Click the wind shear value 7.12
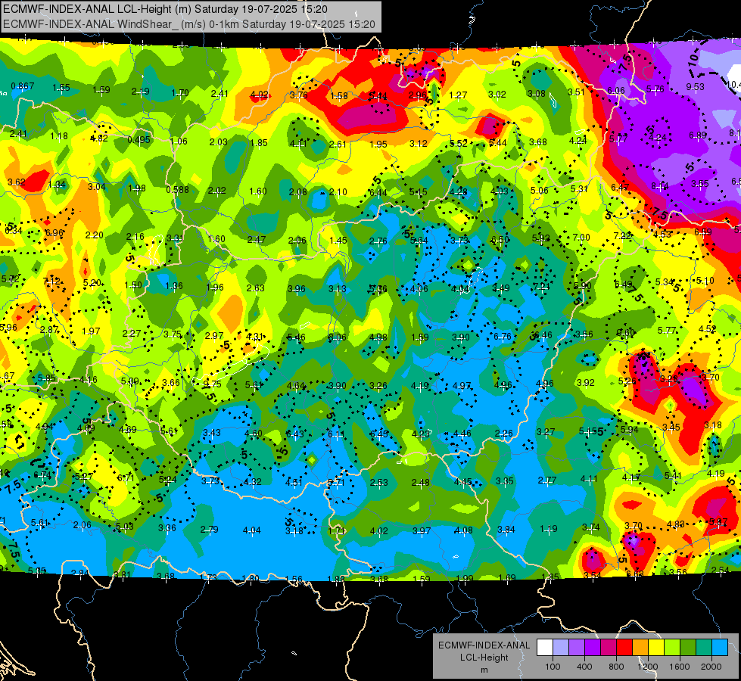 click(51, 281)
